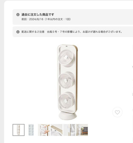Click the 前回：2024/8/16 previous order date
Image resolution: width=133 pixels, height=143 pixels.
33,19
